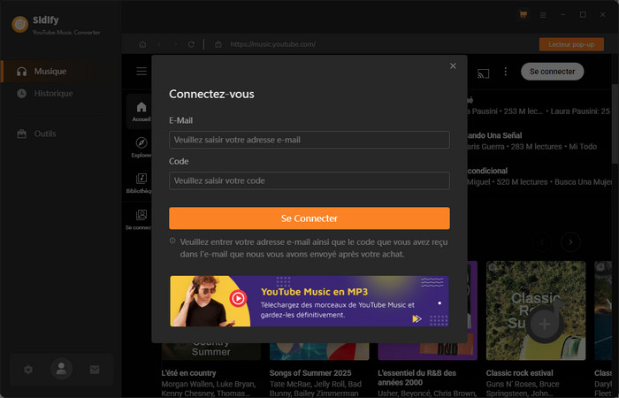The width and height of the screenshot is (619, 398).
Task: Click the envelope feedback icon
Action: pos(95,370)
